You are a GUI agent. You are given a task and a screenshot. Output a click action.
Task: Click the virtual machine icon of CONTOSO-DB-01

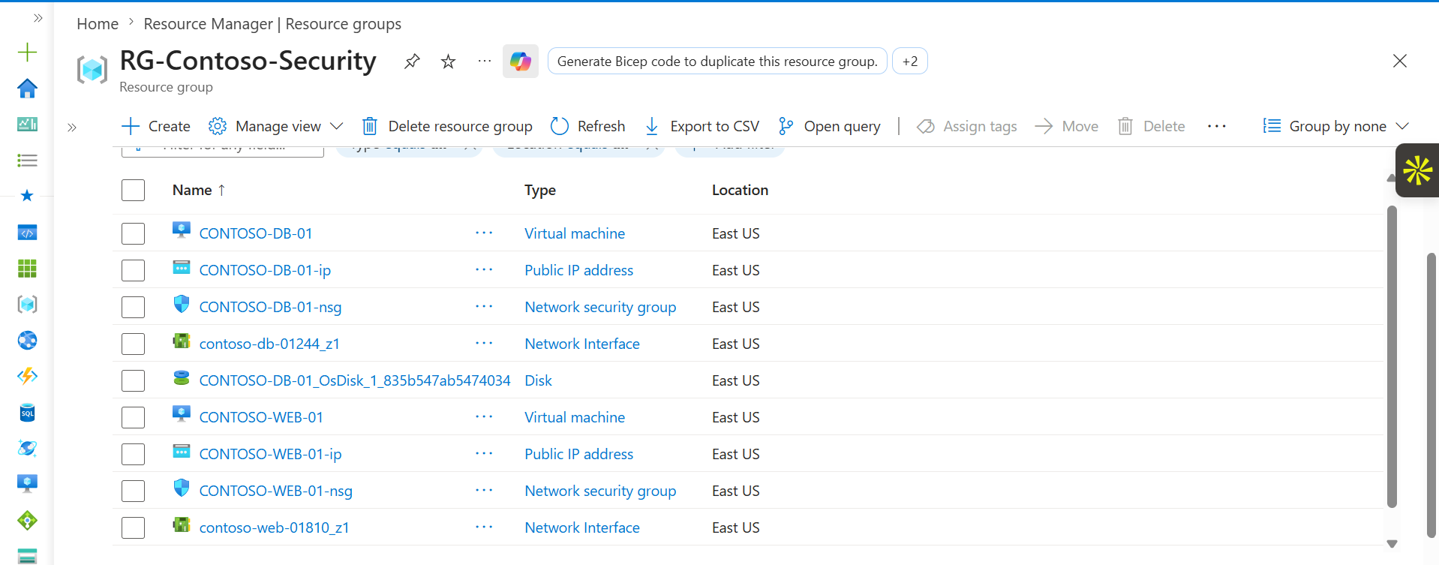[x=182, y=230]
